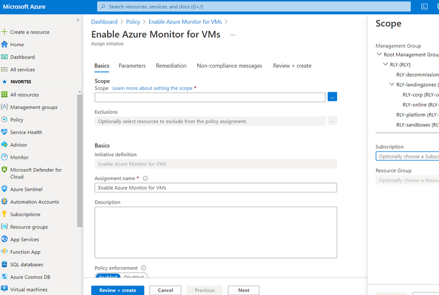This screenshot has height=295, width=439.
Task: Open the Non-compliance messages tab
Action: (x=229, y=66)
